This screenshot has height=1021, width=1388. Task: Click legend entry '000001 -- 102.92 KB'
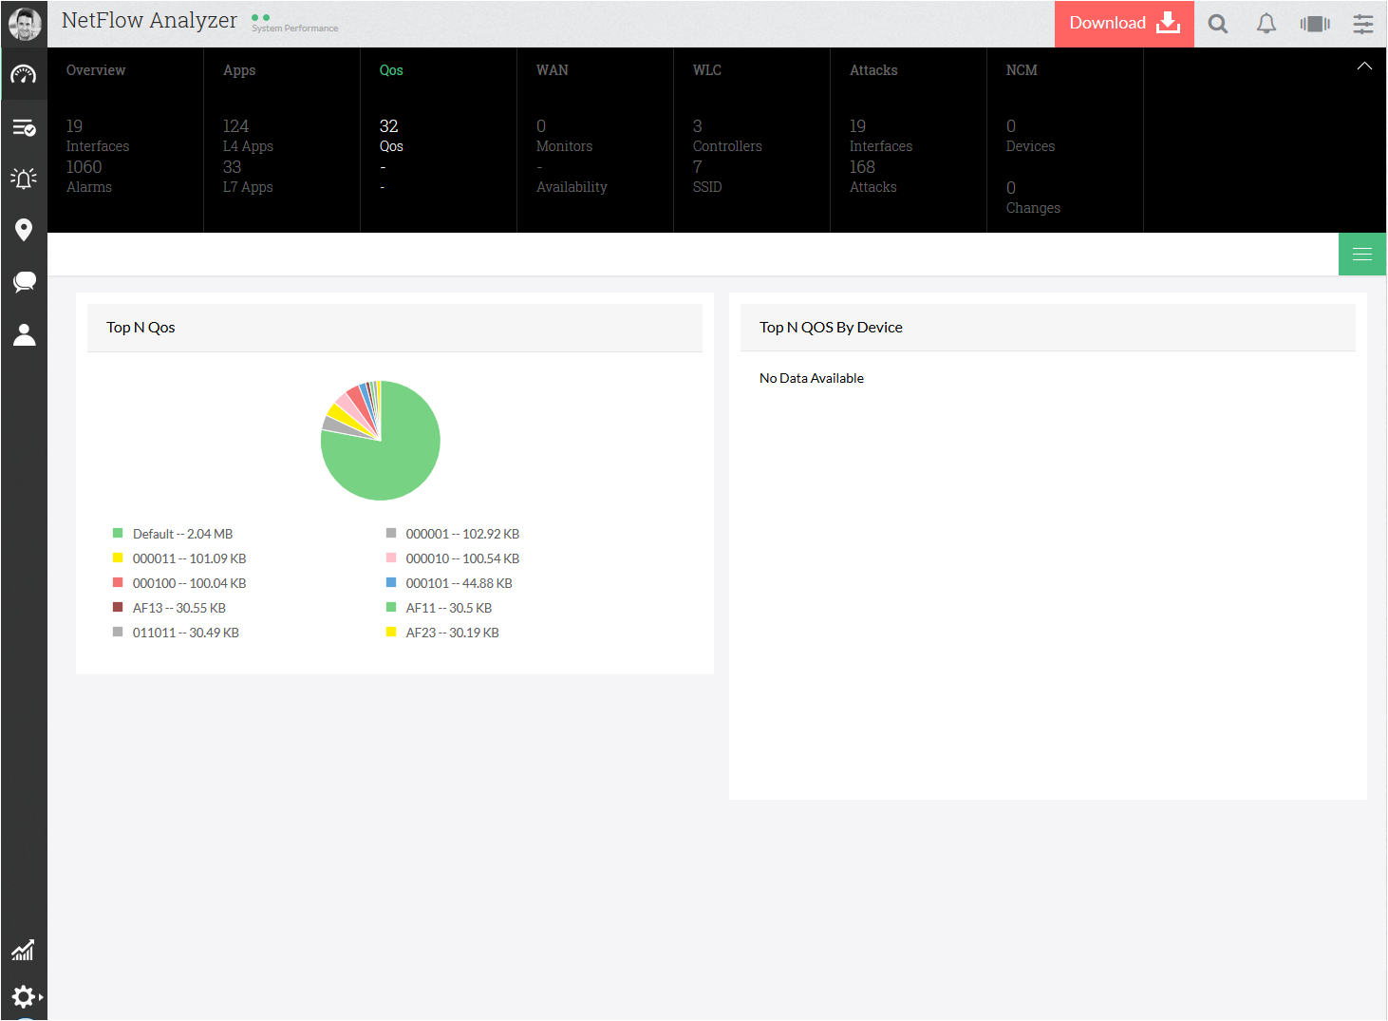tap(462, 534)
